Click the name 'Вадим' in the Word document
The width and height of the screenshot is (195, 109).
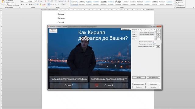pos(61,14)
